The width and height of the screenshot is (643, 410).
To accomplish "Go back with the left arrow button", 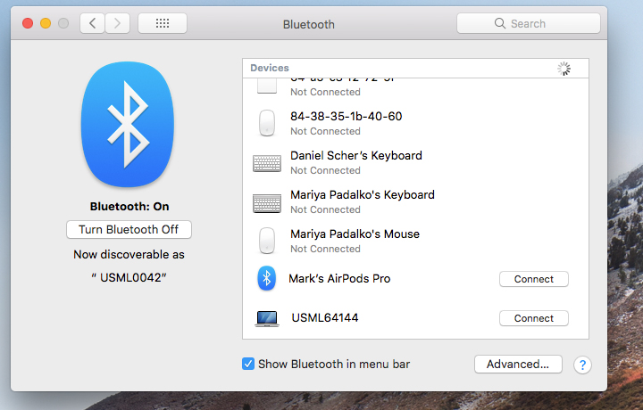I will tap(92, 23).
